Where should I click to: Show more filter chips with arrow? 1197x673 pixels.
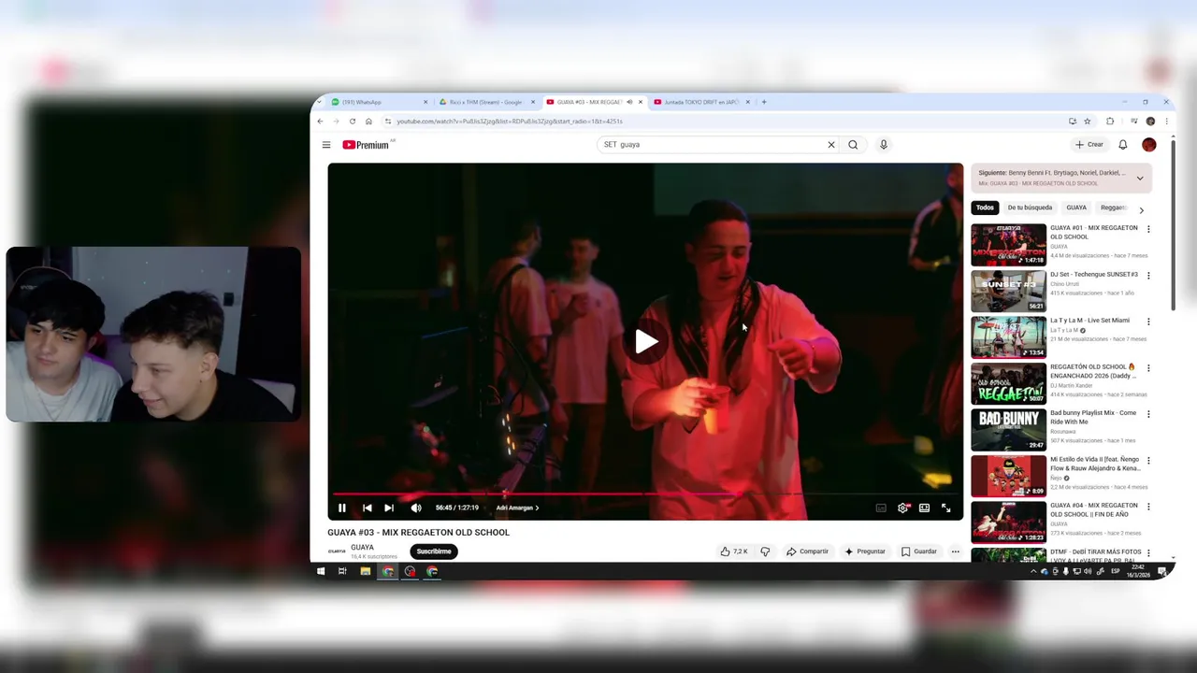pyautogui.click(x=1141, y=210)
